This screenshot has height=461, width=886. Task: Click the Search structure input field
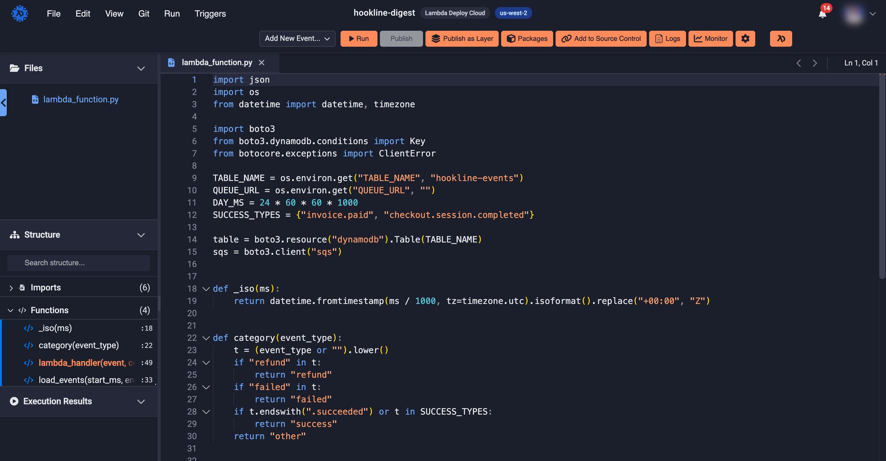click(78, 263)
